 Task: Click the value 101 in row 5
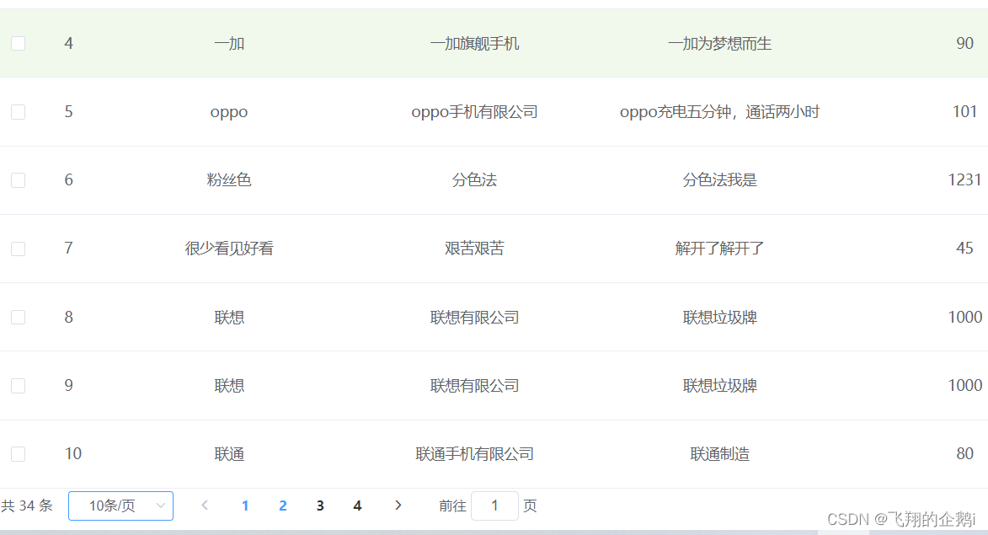click(x=964, y=112)
